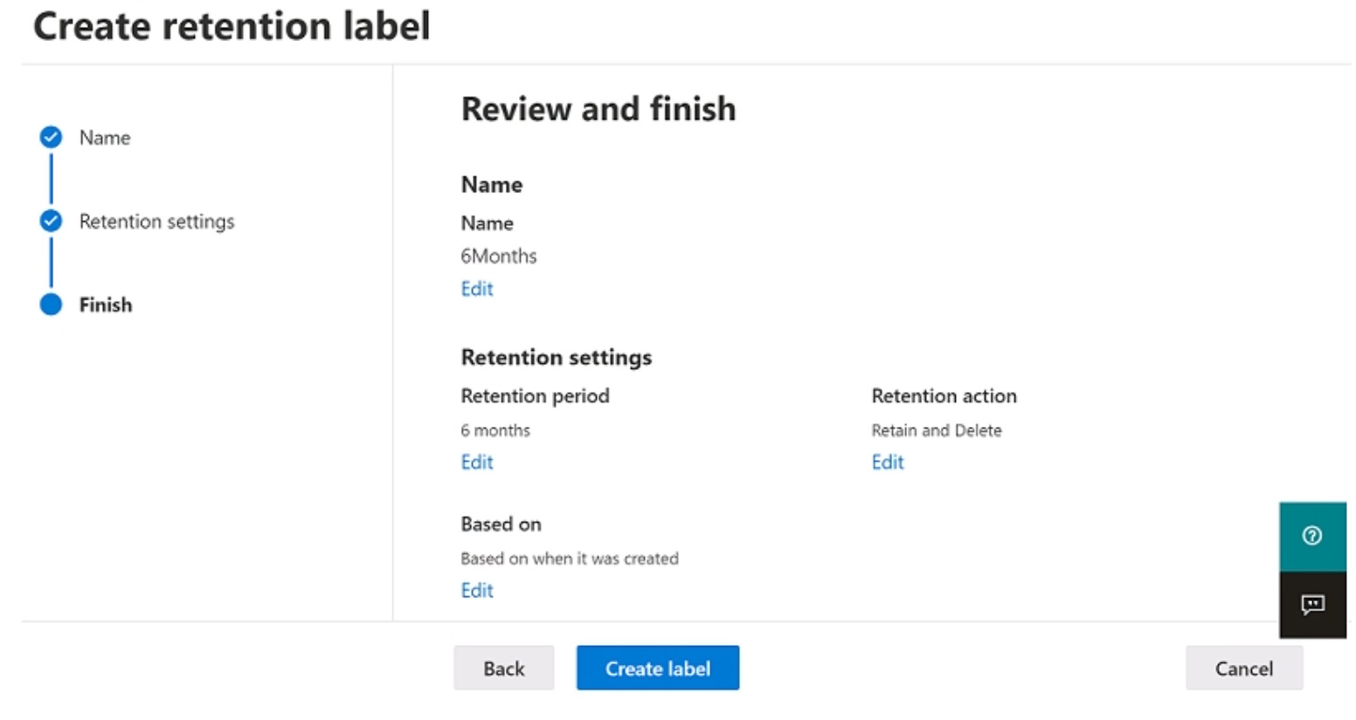Edit the Based on setting

(x=477, y=591)
